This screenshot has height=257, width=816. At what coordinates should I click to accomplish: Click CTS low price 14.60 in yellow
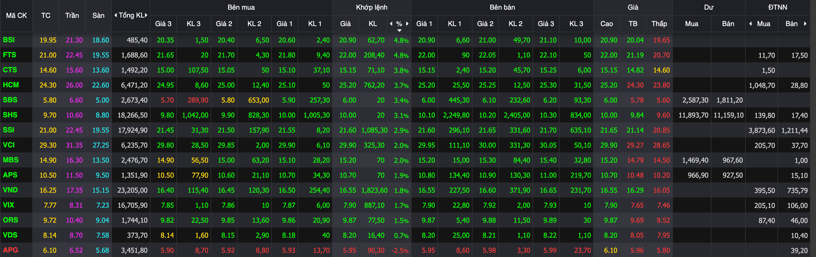(x=662, y=70)
